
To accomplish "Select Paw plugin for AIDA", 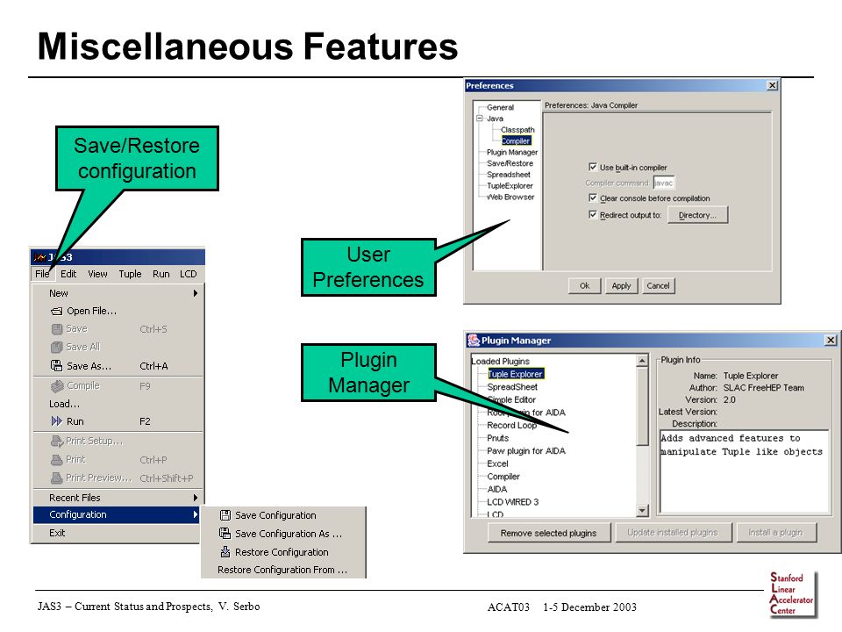I will 526,451.
